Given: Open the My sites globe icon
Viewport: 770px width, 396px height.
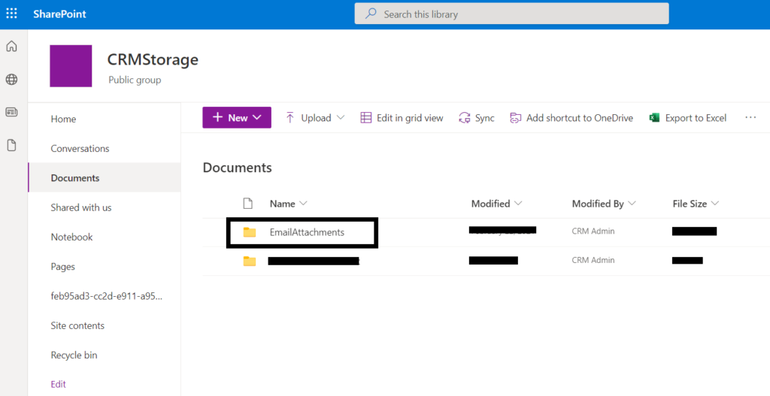Looking at the screenshot, I should tap(11, 80).
